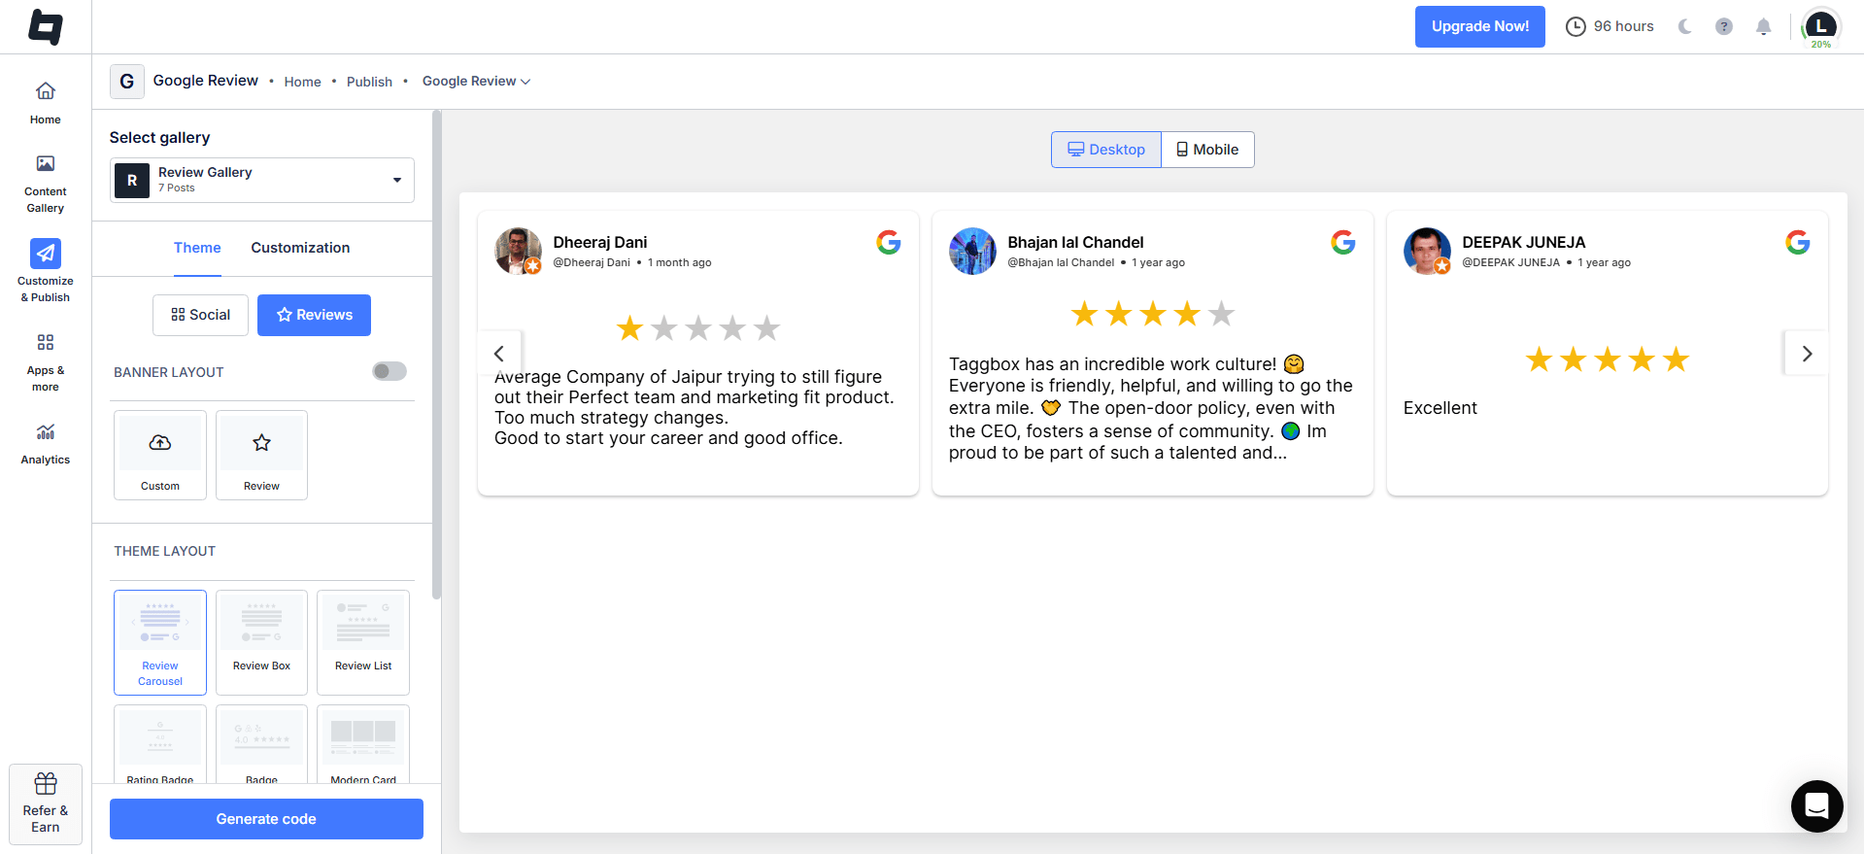Select Reviews theme type
Screen dimensions: 1864x854
point(314,315)
